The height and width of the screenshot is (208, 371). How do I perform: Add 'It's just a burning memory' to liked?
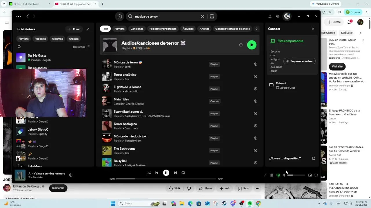point(71,175)
